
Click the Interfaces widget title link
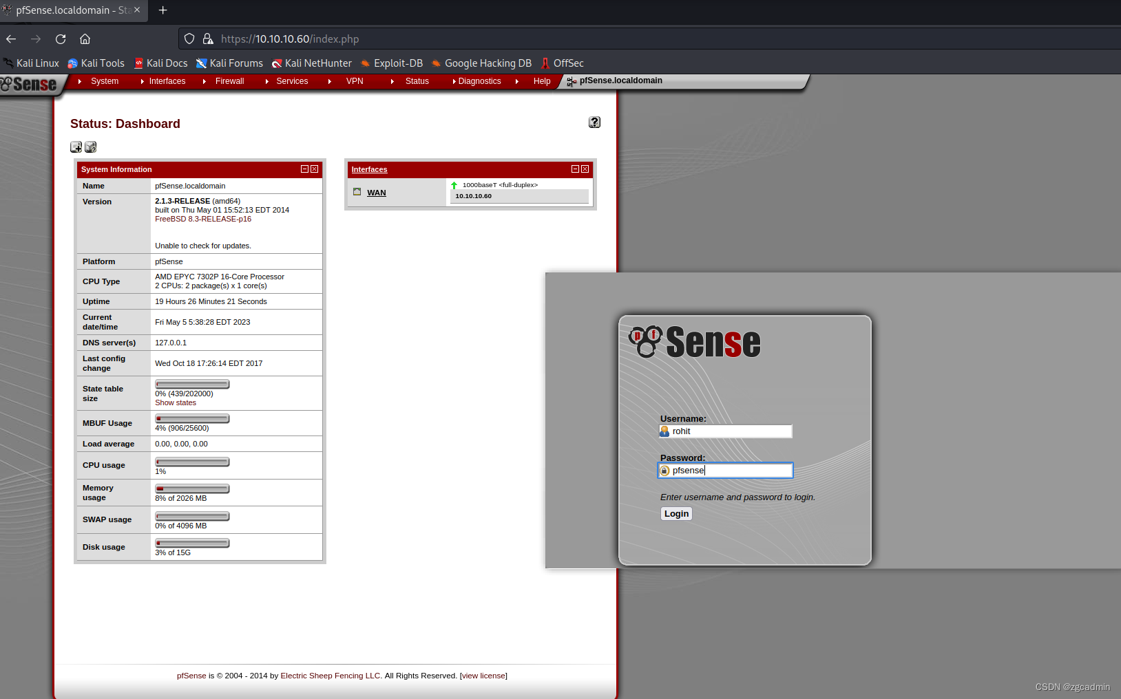click(x=369, y=169)
